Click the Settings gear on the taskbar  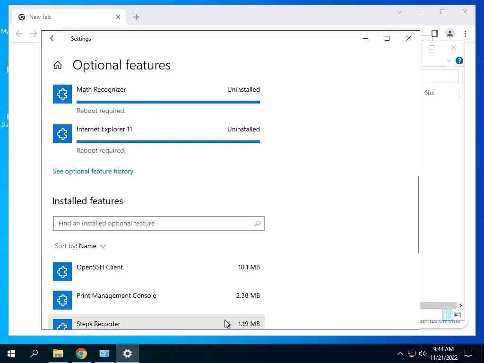128,354
